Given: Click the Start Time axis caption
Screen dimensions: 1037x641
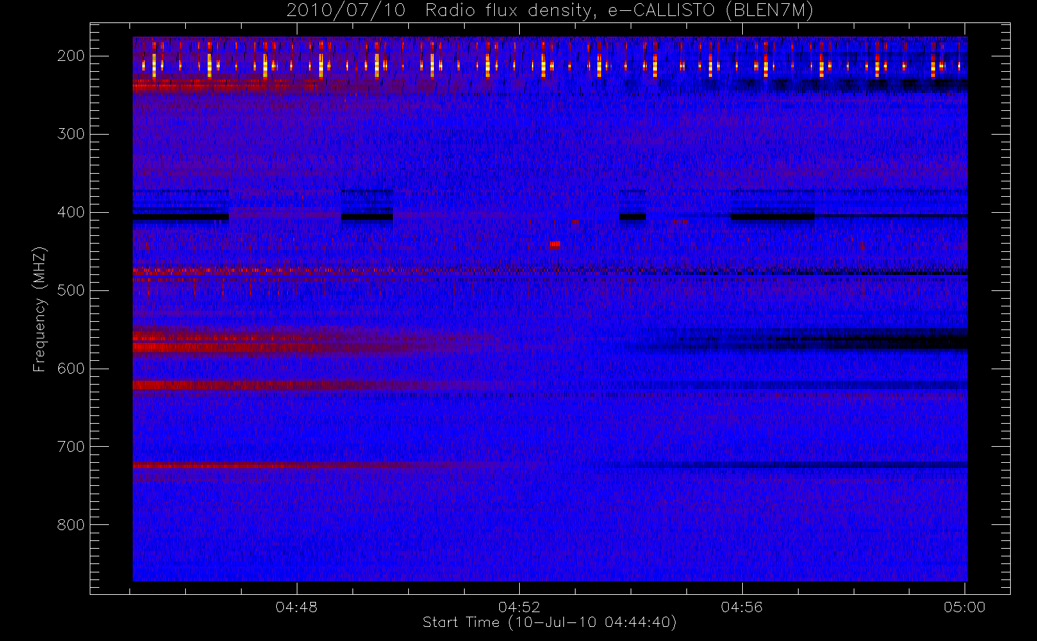Looking at the screenshot, I should click(550, 622).
